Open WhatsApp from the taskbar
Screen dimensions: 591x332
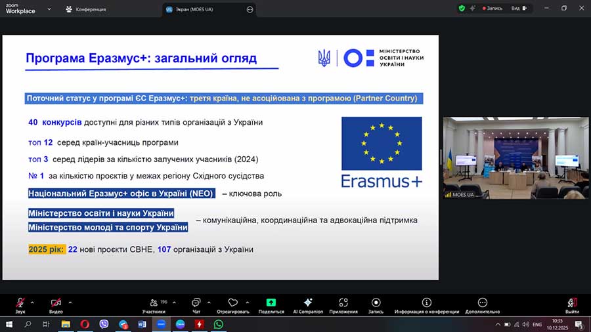click(219, 324)
